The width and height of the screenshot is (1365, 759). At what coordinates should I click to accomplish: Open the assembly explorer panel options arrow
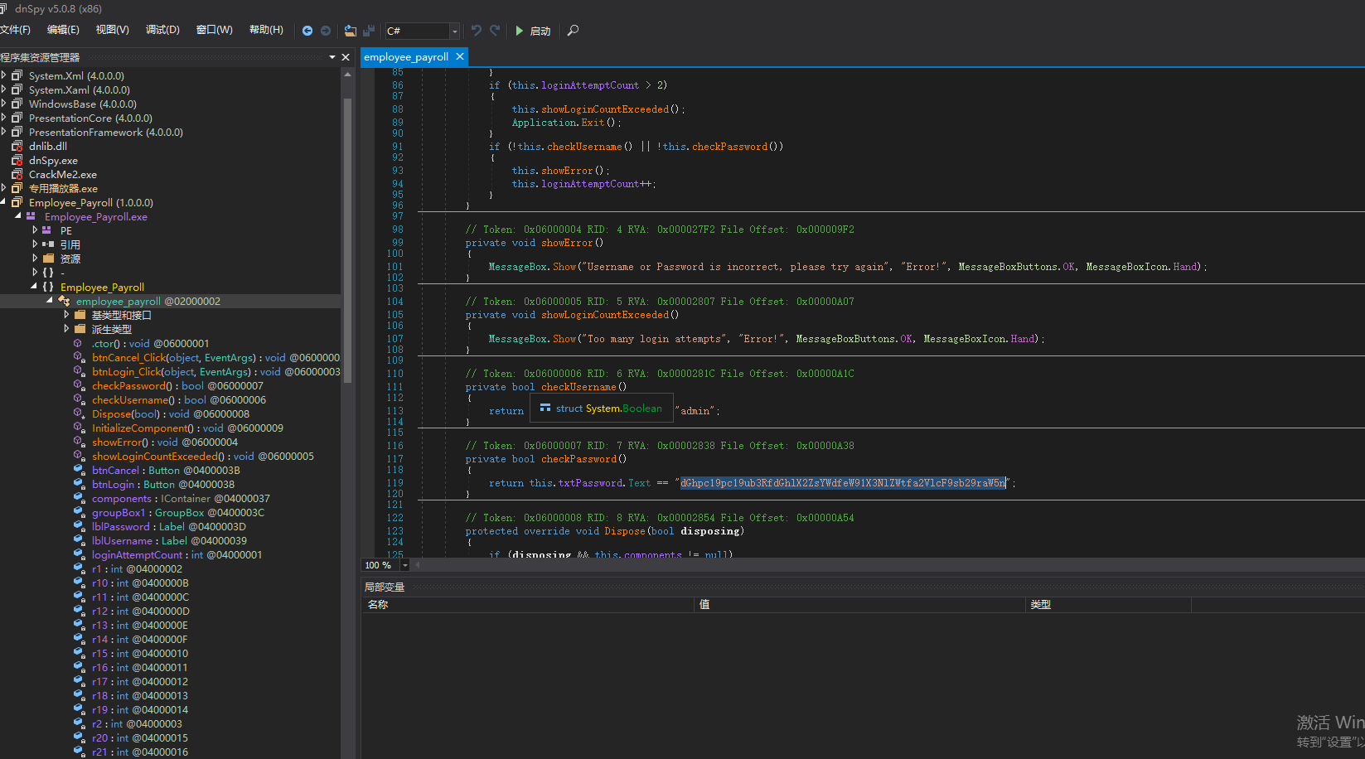[332, 57]
